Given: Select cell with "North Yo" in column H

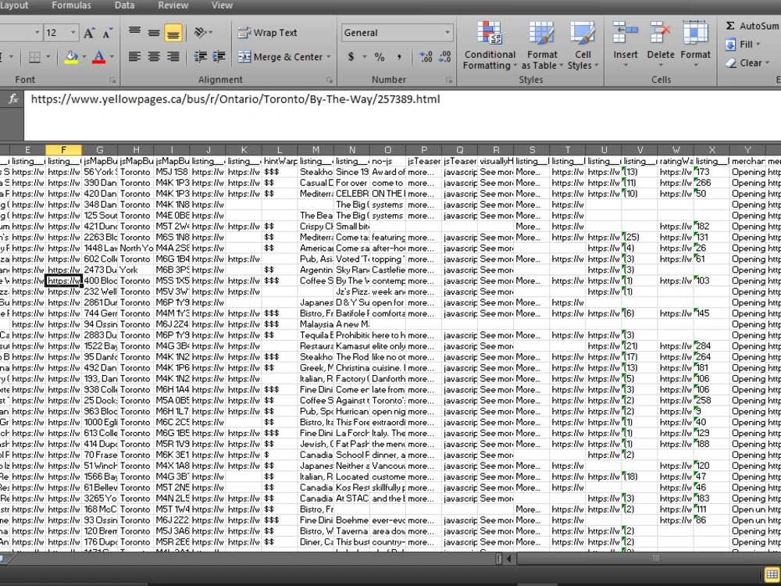Looking at the screenshot, I should click(x=136, y=248).
